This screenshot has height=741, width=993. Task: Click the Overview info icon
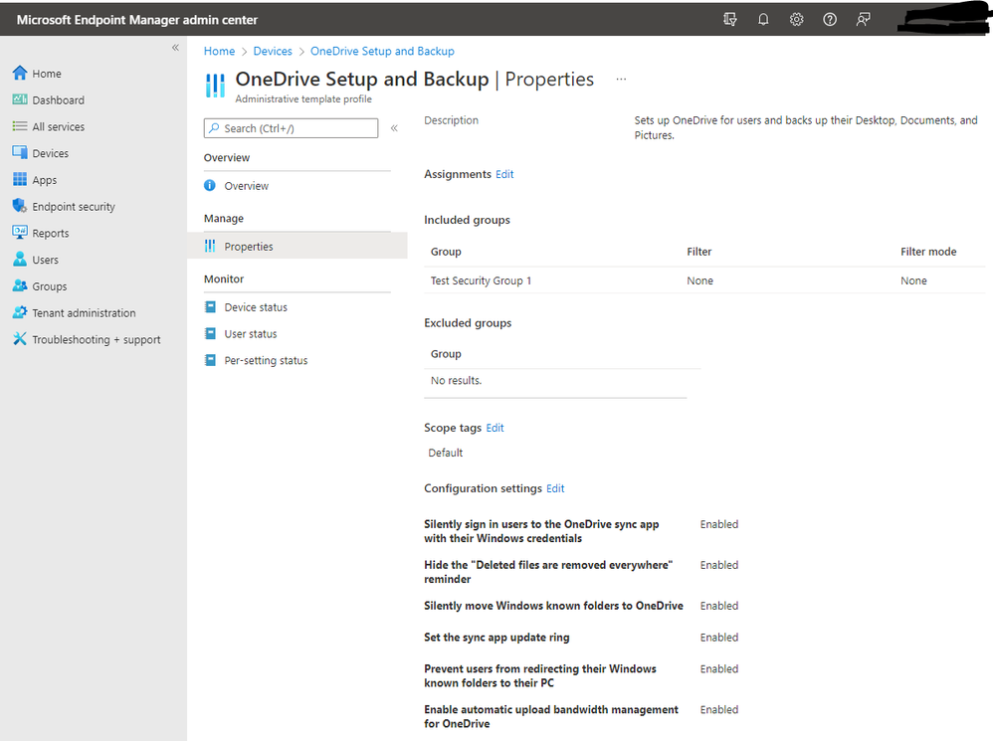pos(210,185)
